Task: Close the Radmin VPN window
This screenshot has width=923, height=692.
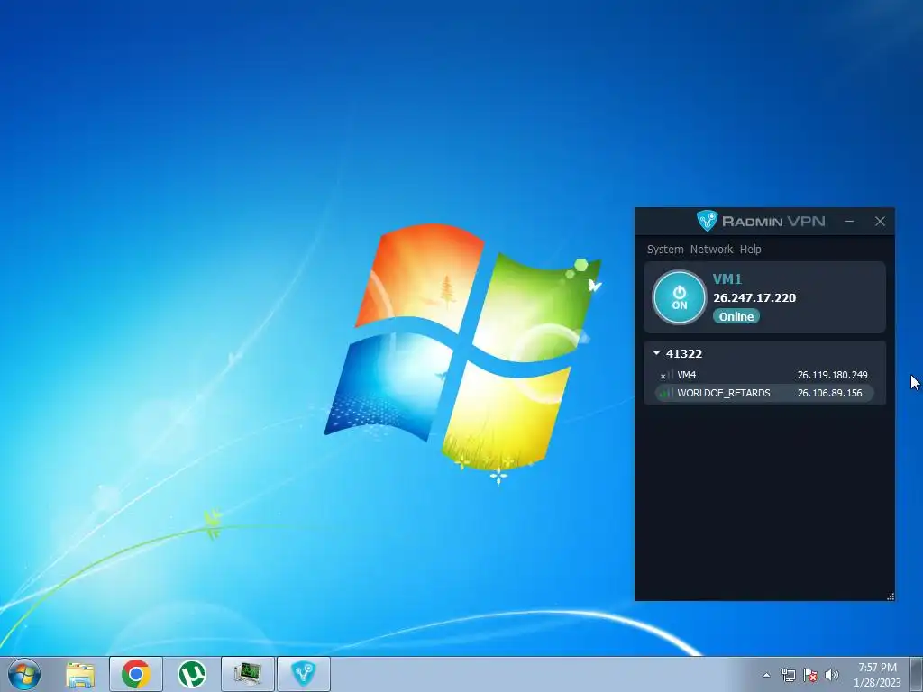Action: [880, 222]
